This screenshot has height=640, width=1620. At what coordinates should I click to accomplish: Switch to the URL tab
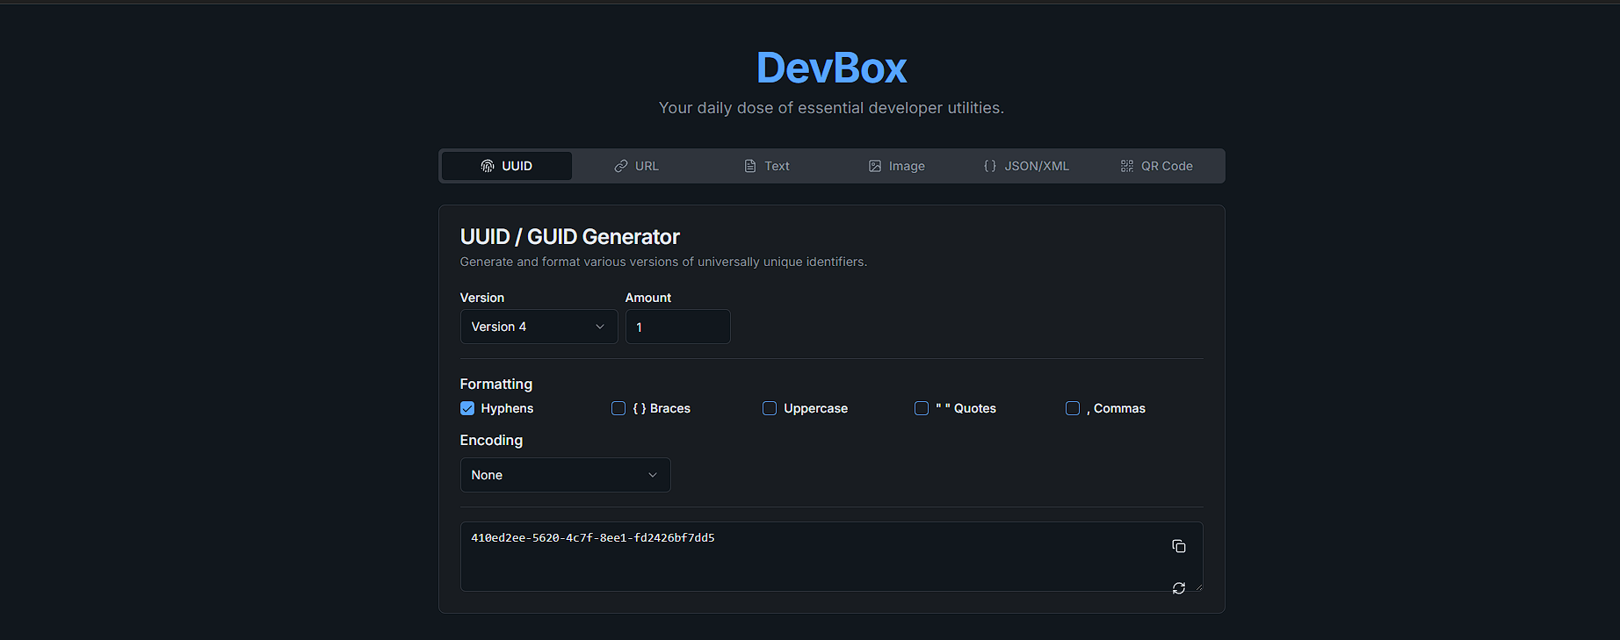[637, 166]
